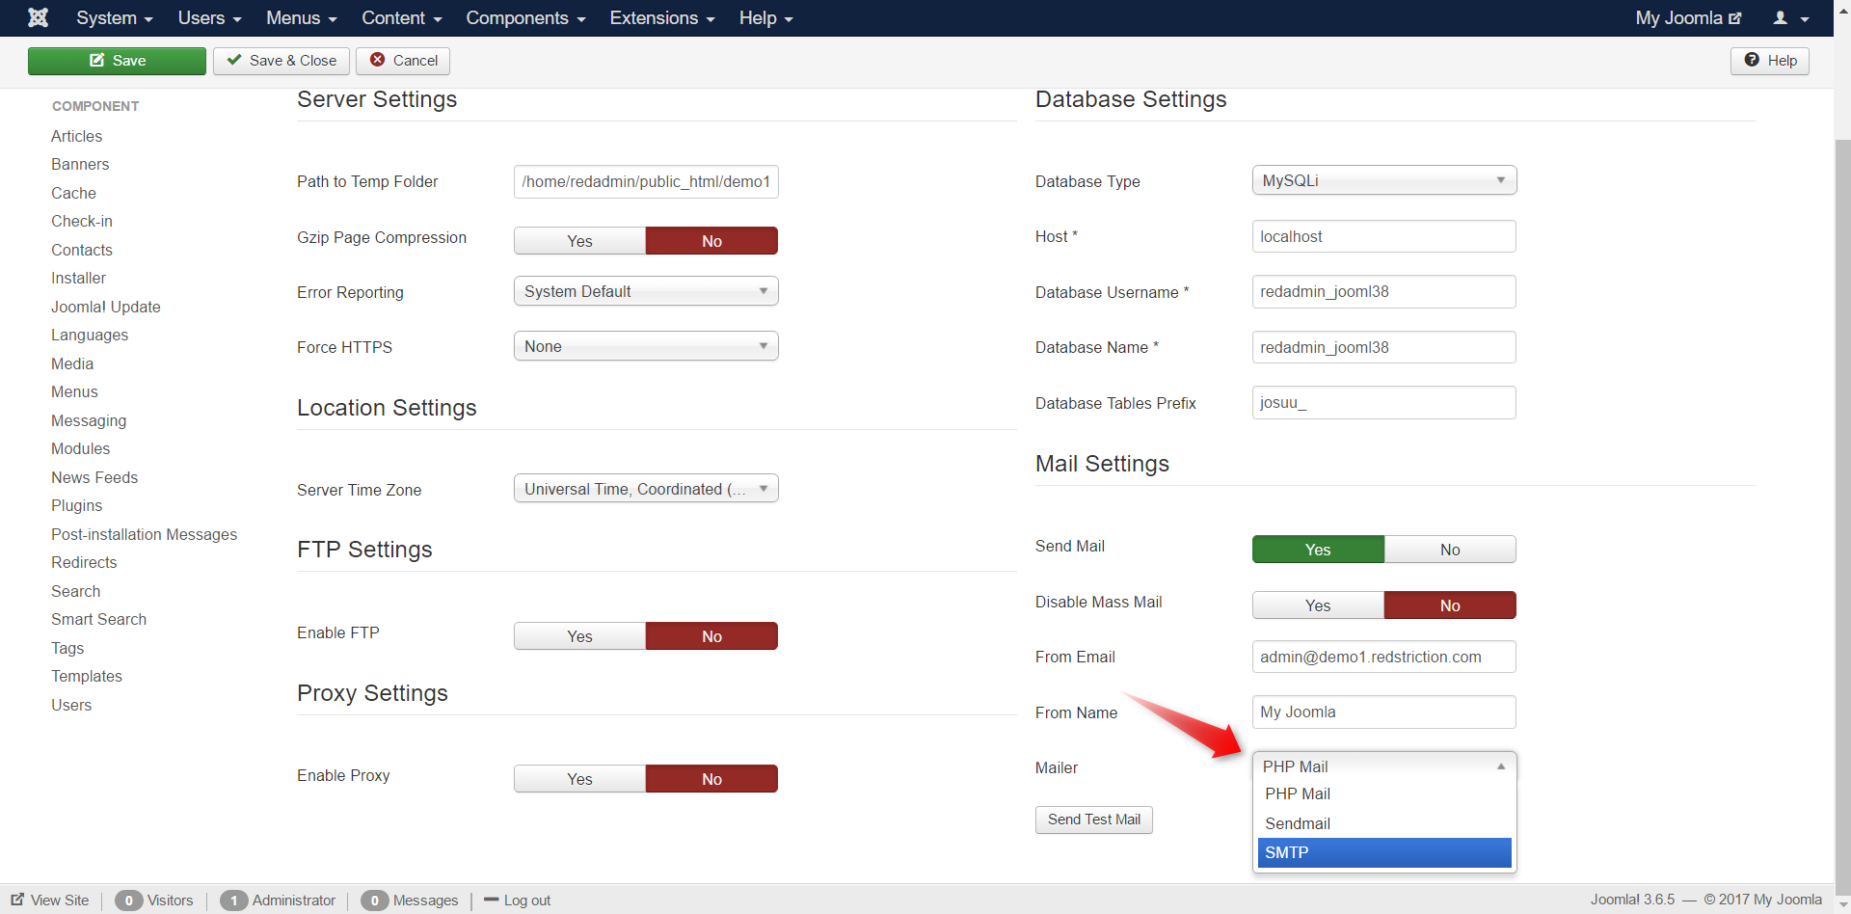
Task: Choose SMTP in the Mailer list
Action: click(x=1384, y=852)
